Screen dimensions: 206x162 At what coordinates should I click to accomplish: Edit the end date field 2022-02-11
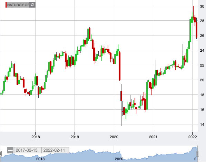click(55, 150)
